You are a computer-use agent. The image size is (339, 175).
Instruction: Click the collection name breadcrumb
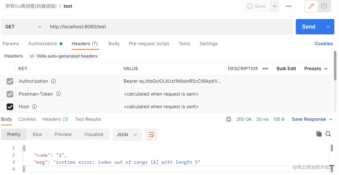point(31,6)
